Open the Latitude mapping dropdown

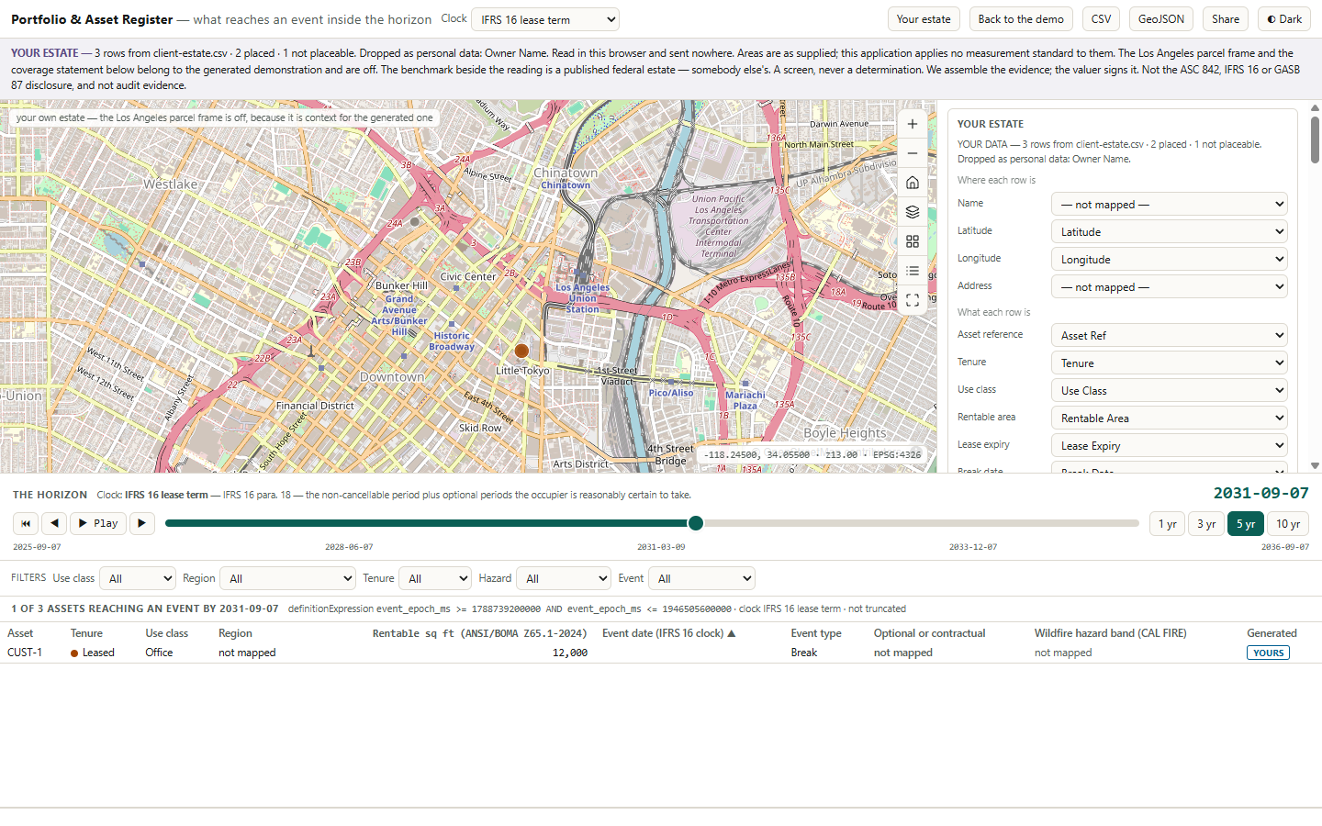click(x=1169, y=232)
